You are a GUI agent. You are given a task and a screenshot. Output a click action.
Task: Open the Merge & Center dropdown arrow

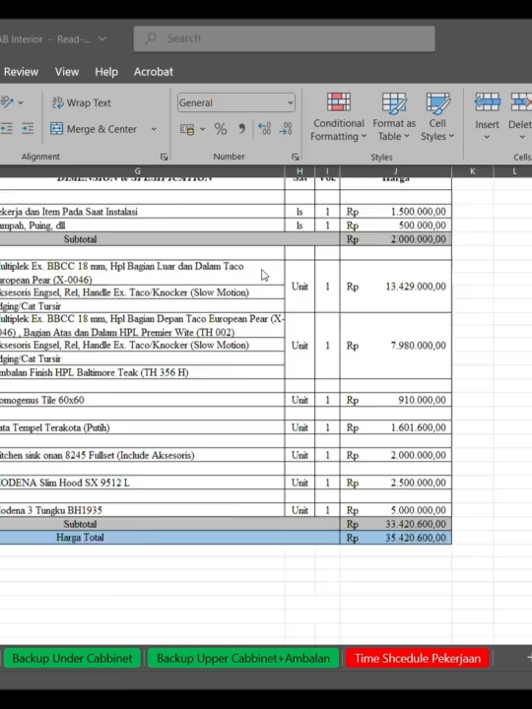154,129
